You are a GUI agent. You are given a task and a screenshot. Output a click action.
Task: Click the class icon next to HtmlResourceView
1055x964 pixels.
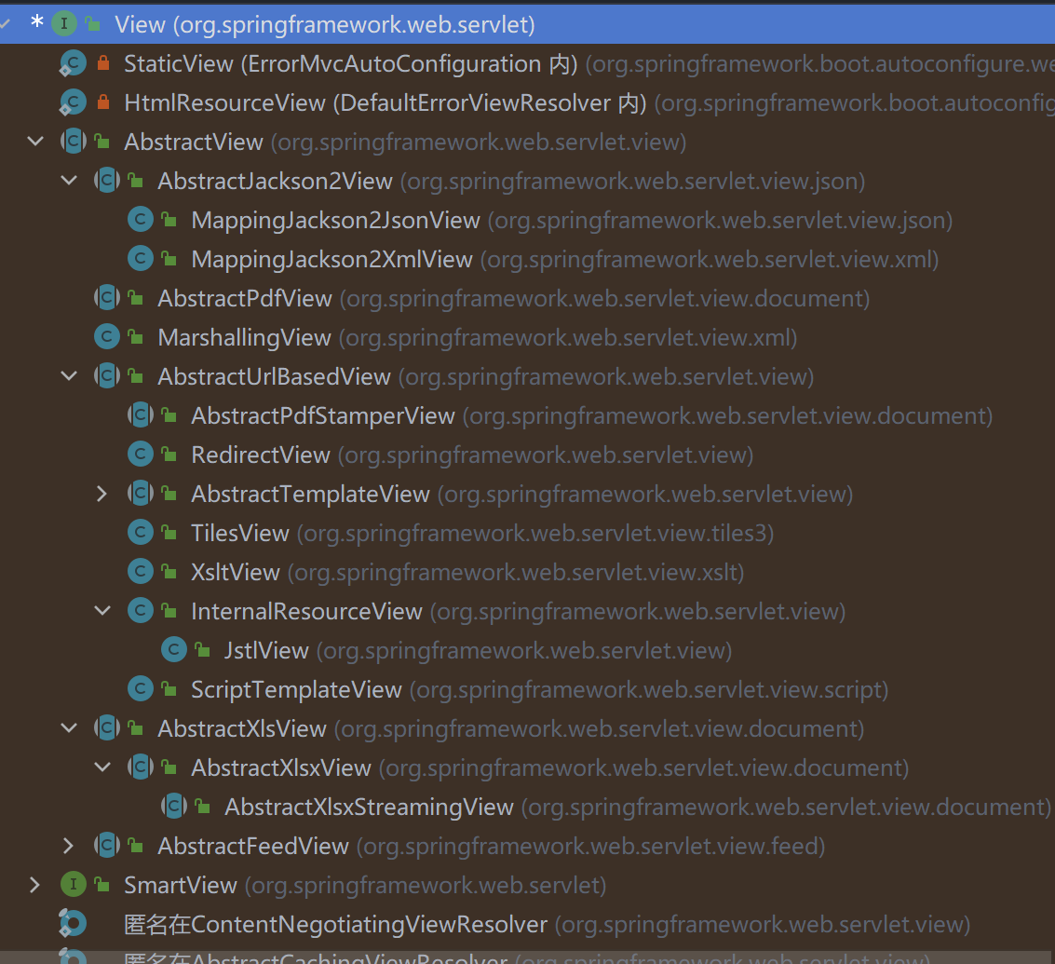pos(73,102)
